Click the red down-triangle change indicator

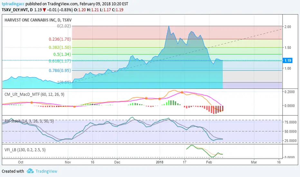tap(44, 10)
